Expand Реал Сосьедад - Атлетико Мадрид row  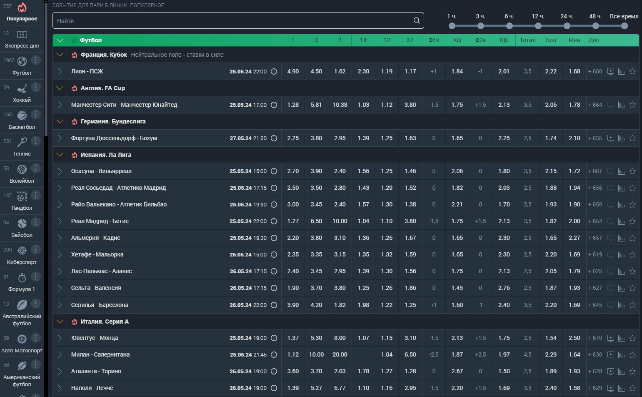(60, 188)
